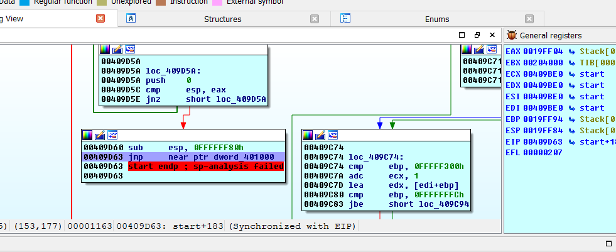Close the Structures tab
616x252 pixels.
pos(315,19)
